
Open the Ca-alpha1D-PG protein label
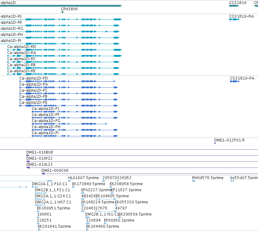pyautogui.click(x=46, y=121)
